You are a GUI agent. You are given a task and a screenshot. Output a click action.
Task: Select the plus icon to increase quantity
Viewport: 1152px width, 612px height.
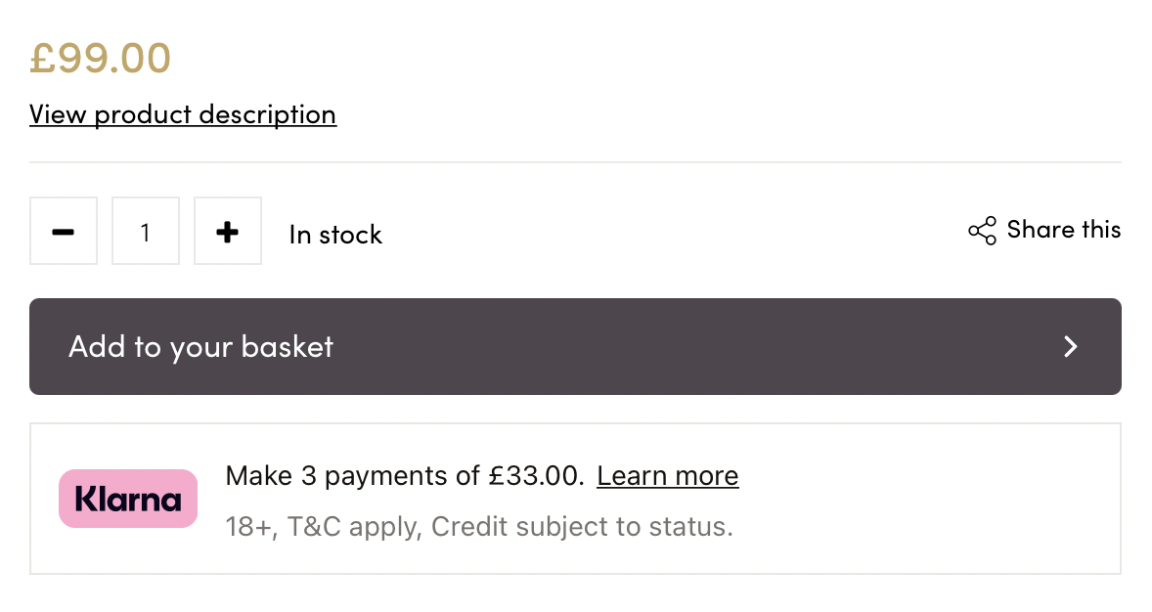[x=227, y=231]
